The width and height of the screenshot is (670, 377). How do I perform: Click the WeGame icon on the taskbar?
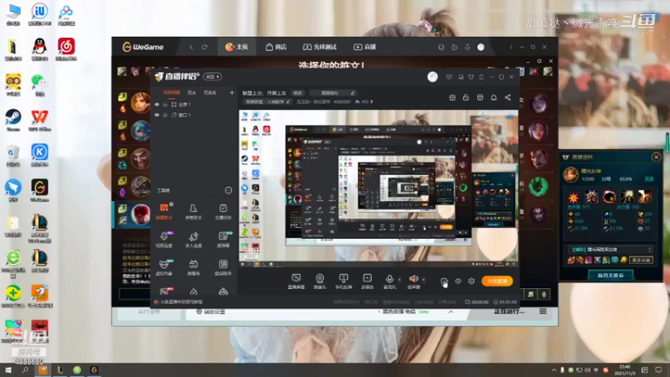point(94,370)
